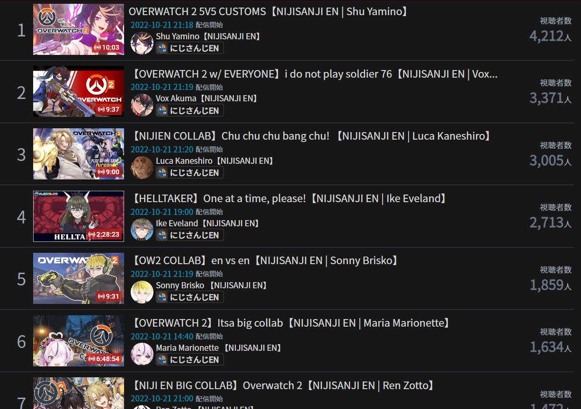Open the Helltaker stream thumbnail

(79, 216)
